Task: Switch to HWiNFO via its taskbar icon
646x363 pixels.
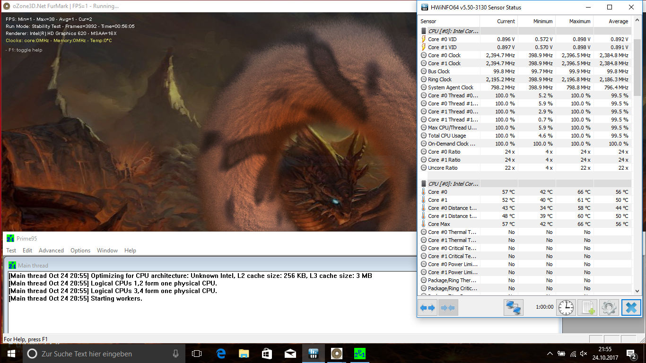Action: coord(313,354)
